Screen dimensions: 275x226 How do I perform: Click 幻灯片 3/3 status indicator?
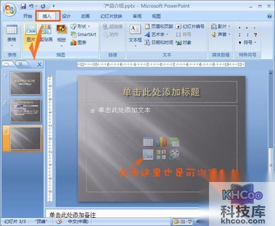pos(15,222)
